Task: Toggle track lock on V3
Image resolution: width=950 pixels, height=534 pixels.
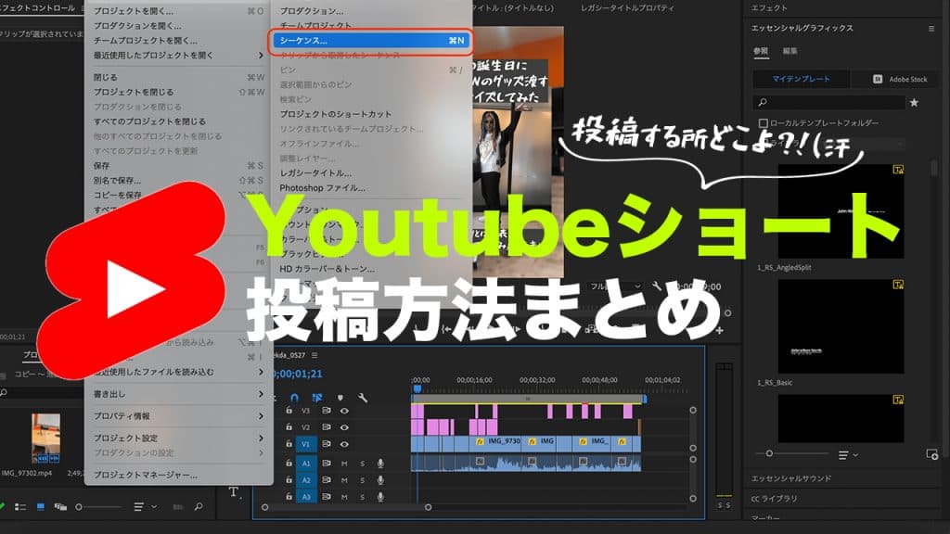Action: point(289,411)
